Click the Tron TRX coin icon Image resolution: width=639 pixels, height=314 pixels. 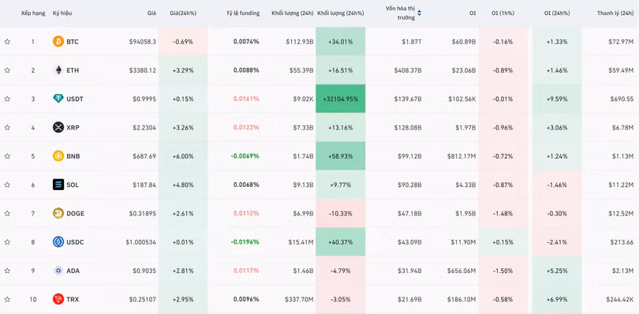pos(58,299)
